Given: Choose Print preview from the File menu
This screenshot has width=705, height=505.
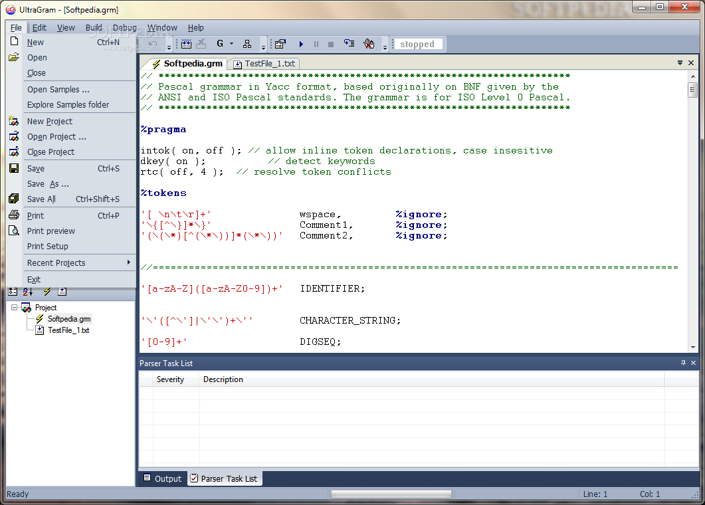Looking at the screenshot, I should click(x=72, y=231).
